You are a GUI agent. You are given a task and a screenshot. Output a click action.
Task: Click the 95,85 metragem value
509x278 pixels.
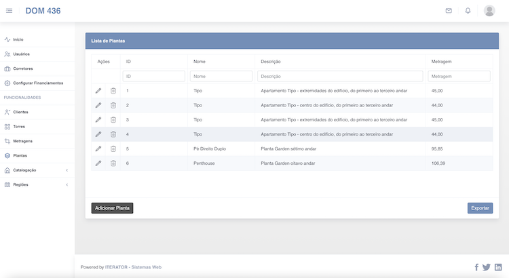coord(437,149)
